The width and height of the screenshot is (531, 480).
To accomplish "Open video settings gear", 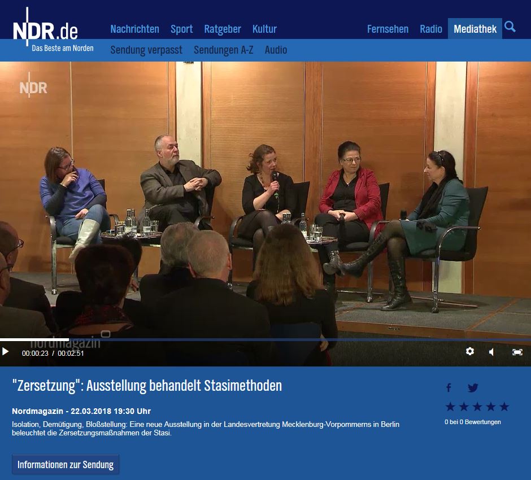I will tap(469, 352).
